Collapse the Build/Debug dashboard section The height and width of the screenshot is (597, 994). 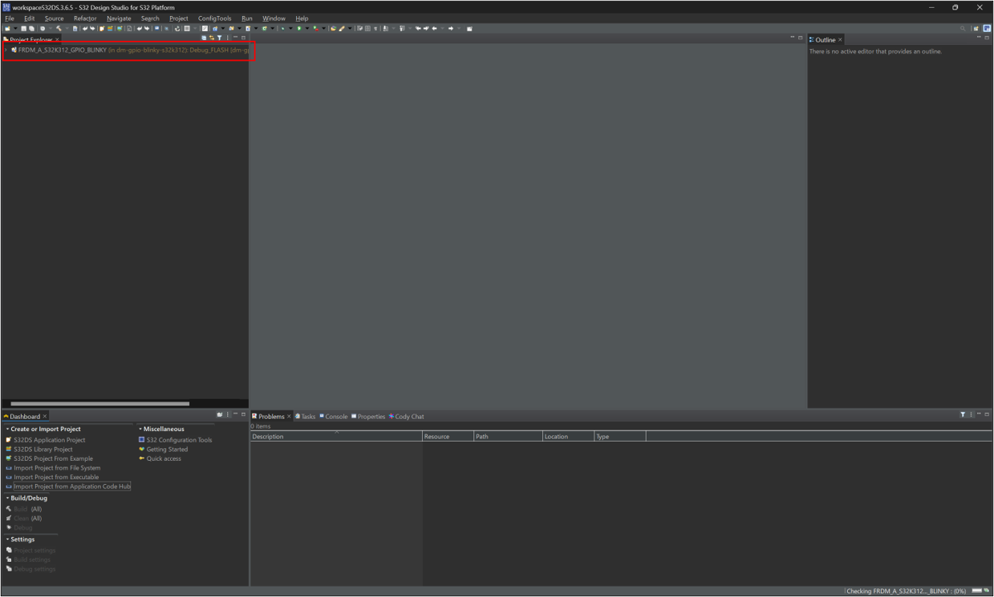pos(7,498)
